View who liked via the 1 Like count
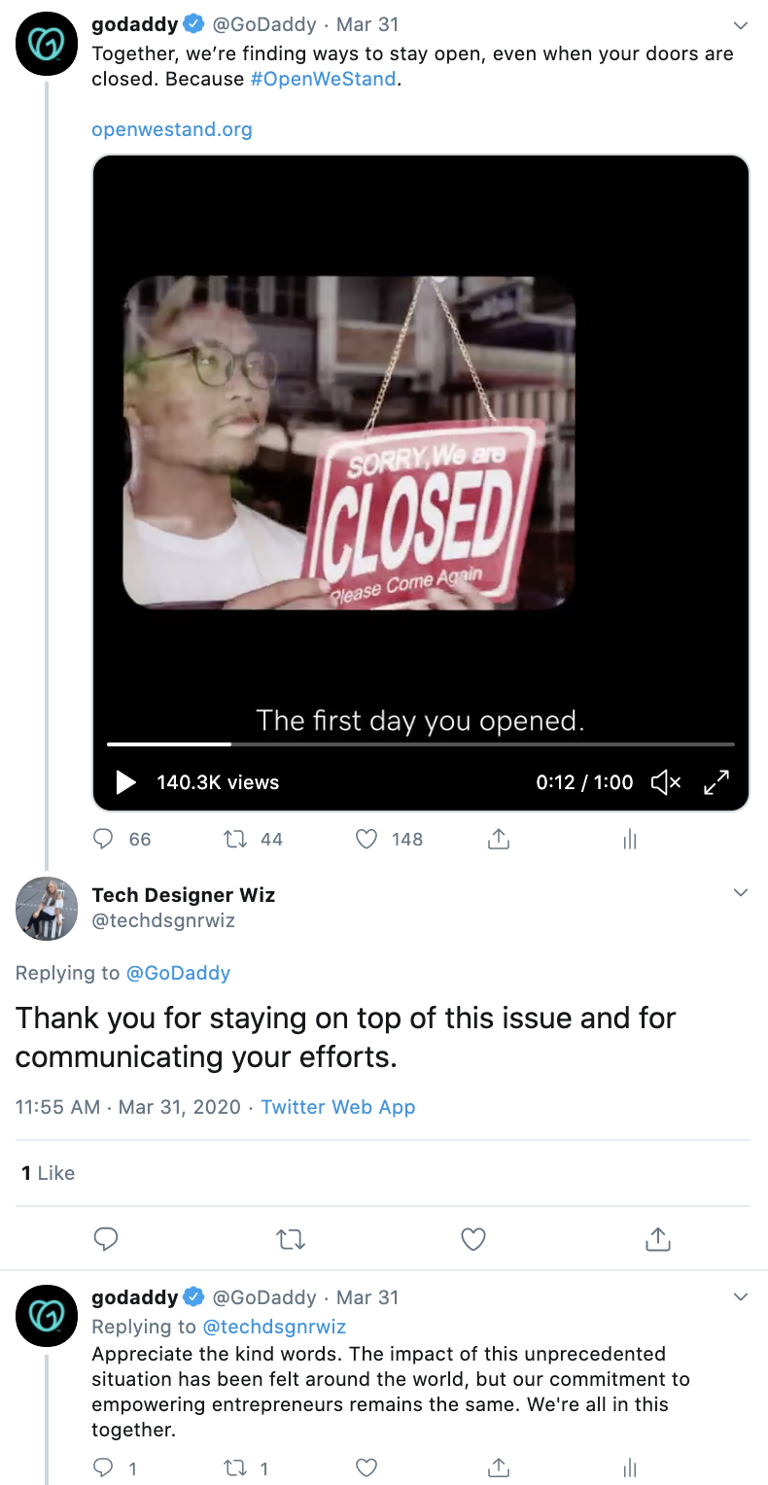 point(49,1173)
